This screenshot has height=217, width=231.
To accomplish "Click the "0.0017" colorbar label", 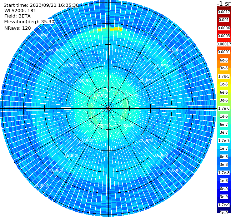I will click(224, 12).
